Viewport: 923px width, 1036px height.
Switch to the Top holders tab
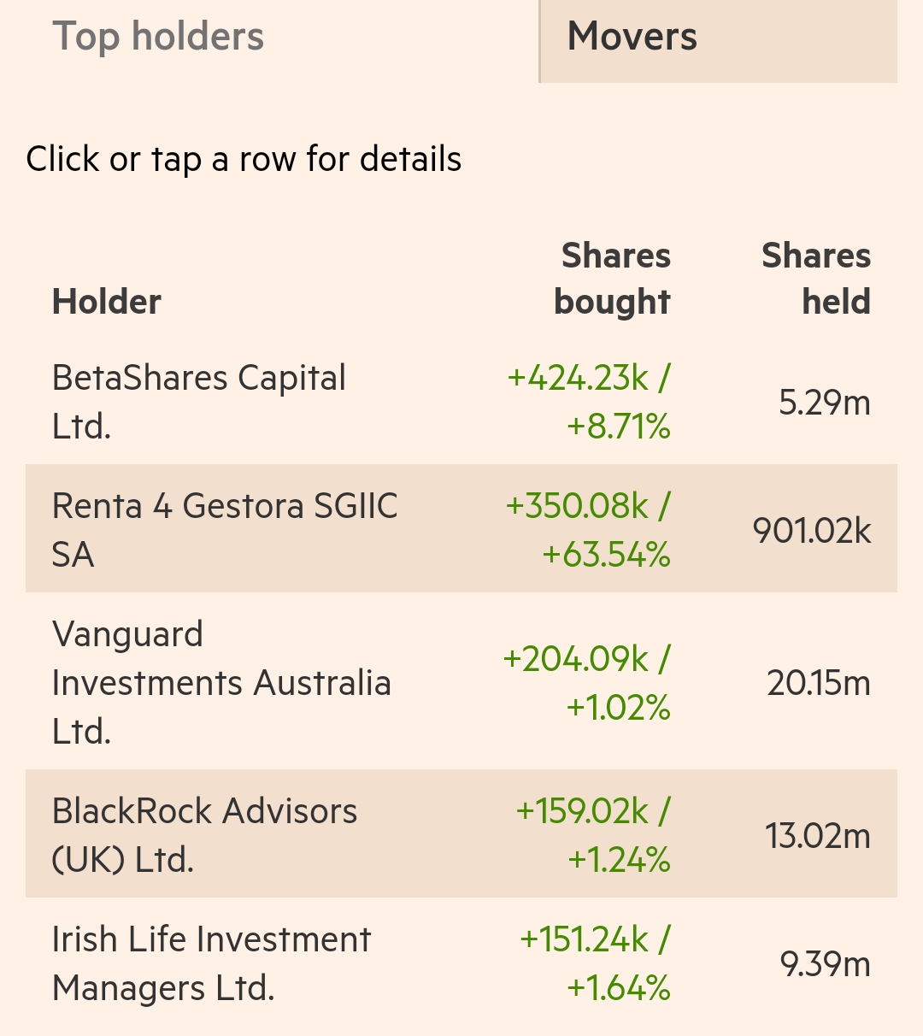click(159, 37)
